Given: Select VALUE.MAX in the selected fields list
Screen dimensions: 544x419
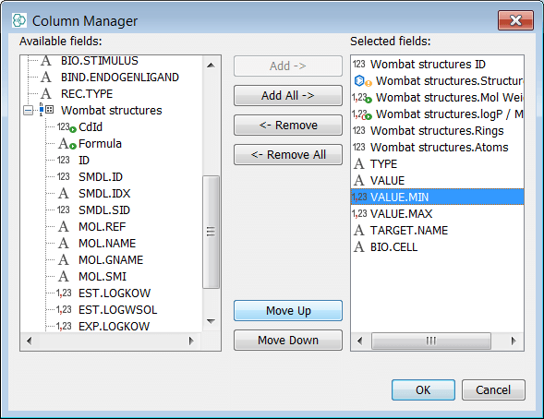Looking at the screenshot, I should point(401,214).
